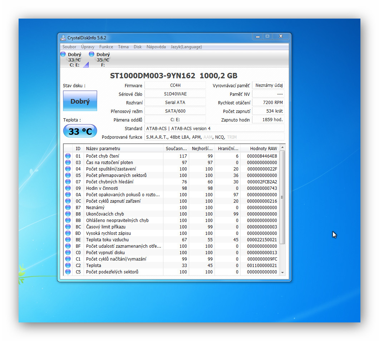
Task: Click the status orb for row BC Časový limit příkazu
Action: click(68, 227)
